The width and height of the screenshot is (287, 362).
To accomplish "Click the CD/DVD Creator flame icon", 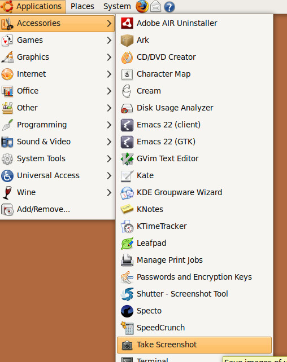I will (127, 58).
